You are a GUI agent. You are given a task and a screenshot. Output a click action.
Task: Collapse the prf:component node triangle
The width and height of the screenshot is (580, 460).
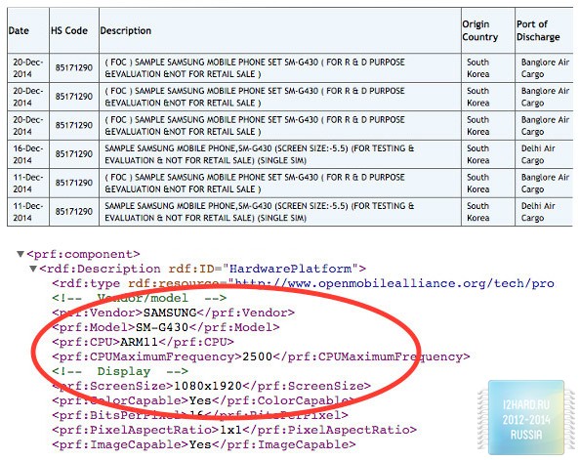point(21,254)
